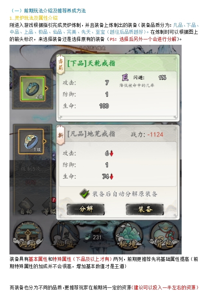207x292 pixels.
Task: Toggle 装备后自动分解原装备 checkbox
Action: pyautogui.click(x=84, y=194)
